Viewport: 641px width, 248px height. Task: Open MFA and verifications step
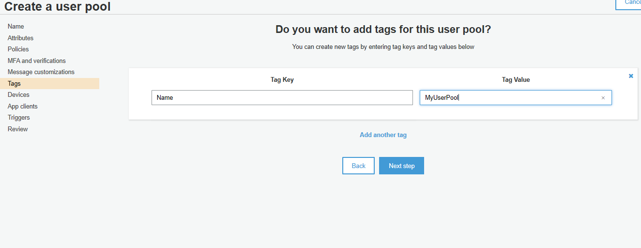click(x=37, y=61)
